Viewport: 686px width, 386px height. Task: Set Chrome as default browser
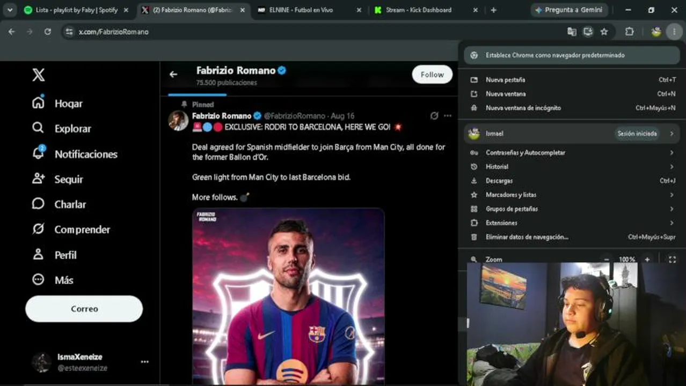coord(572,55)
